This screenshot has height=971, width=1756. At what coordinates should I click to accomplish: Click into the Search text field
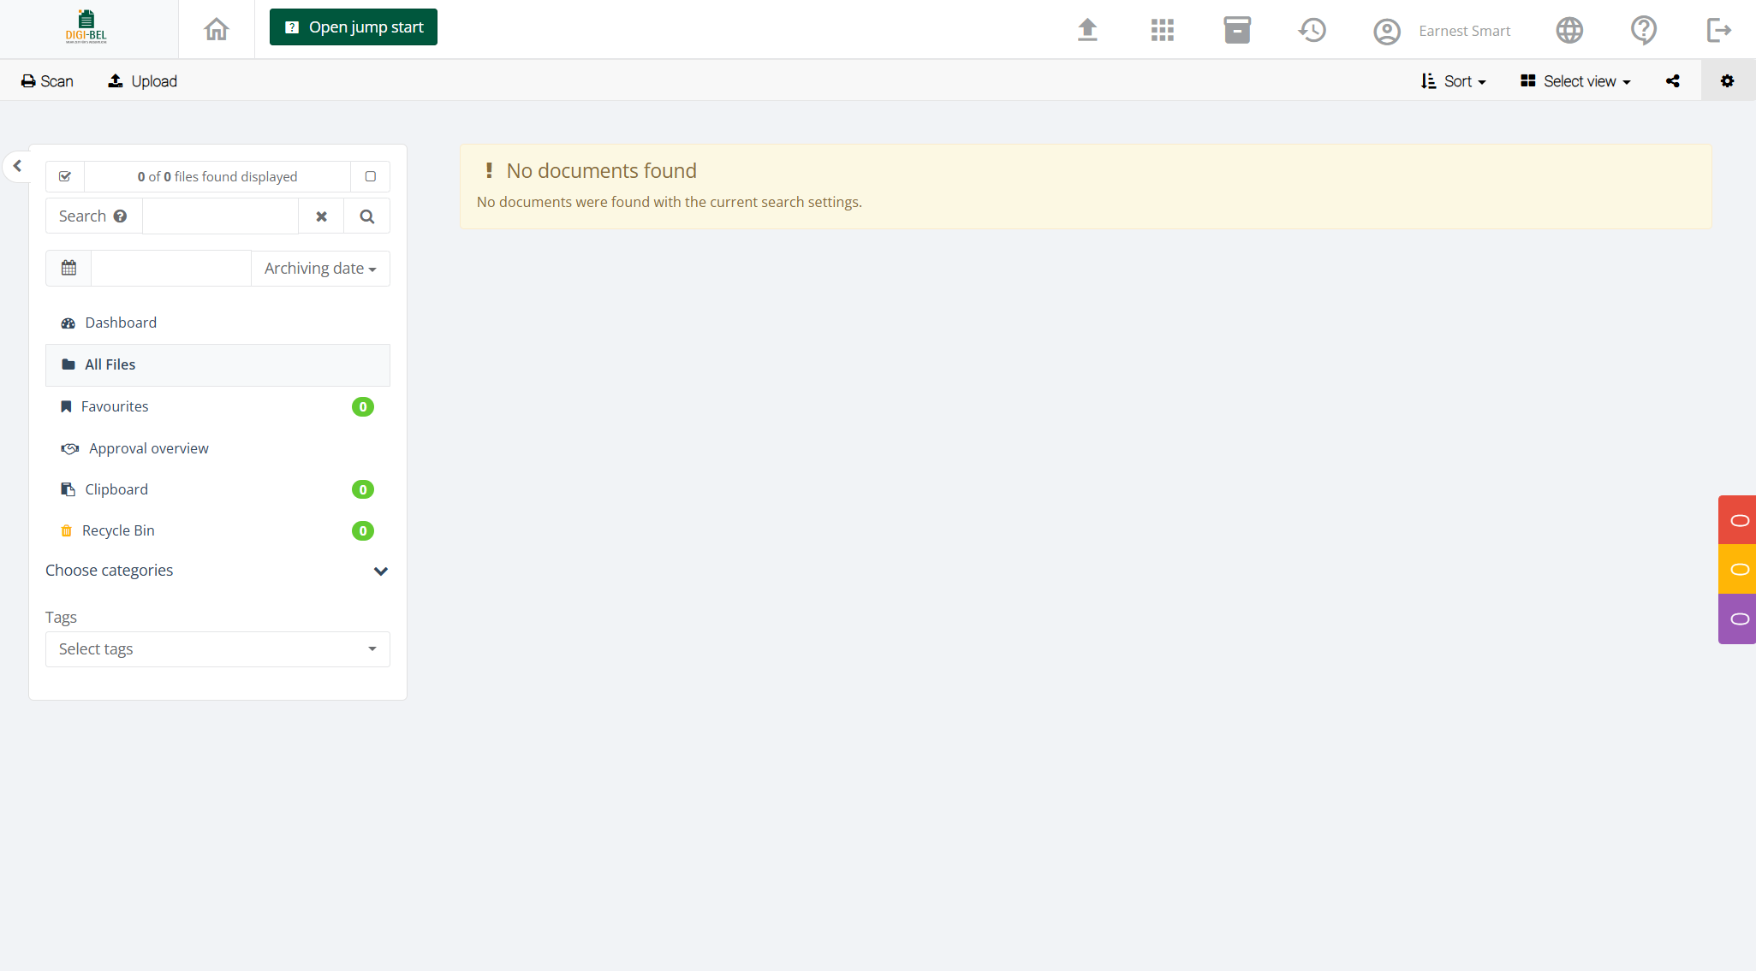(220, 216)
